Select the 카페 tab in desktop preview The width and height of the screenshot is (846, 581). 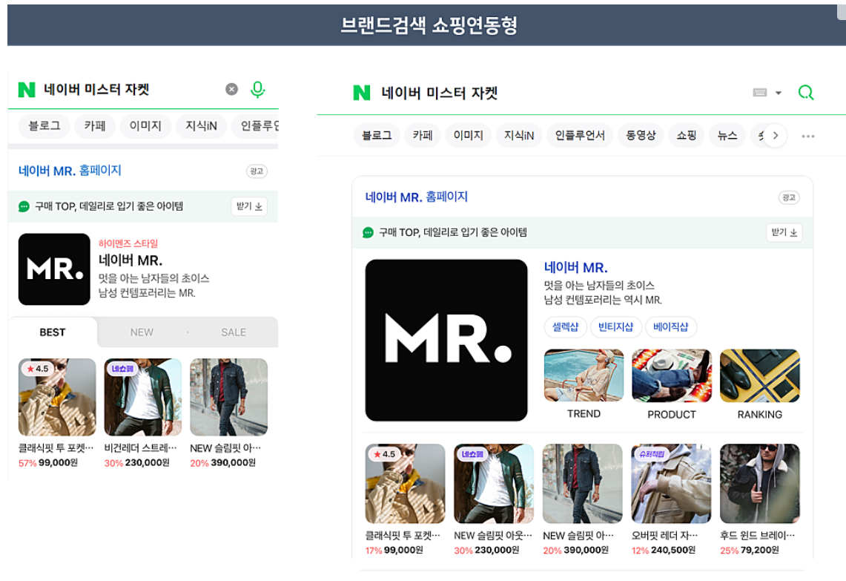[423, 136]
